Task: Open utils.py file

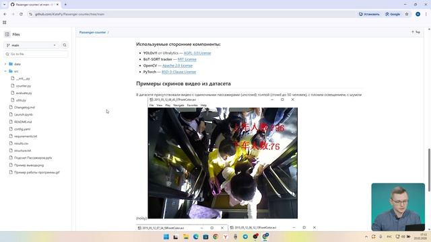Action: click(21, 100)
